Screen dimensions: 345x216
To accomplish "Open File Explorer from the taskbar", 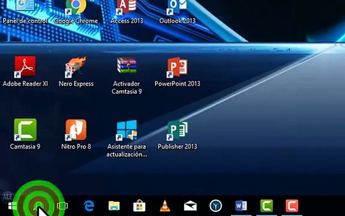I will 114,206.
